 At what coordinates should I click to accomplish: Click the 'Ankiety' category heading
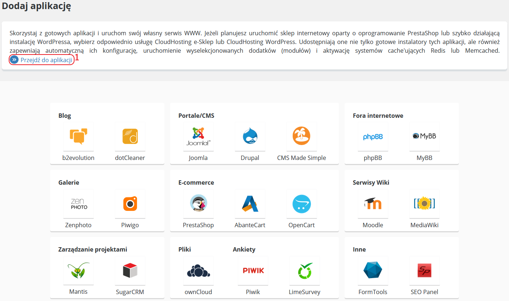(x=244, y=249)
